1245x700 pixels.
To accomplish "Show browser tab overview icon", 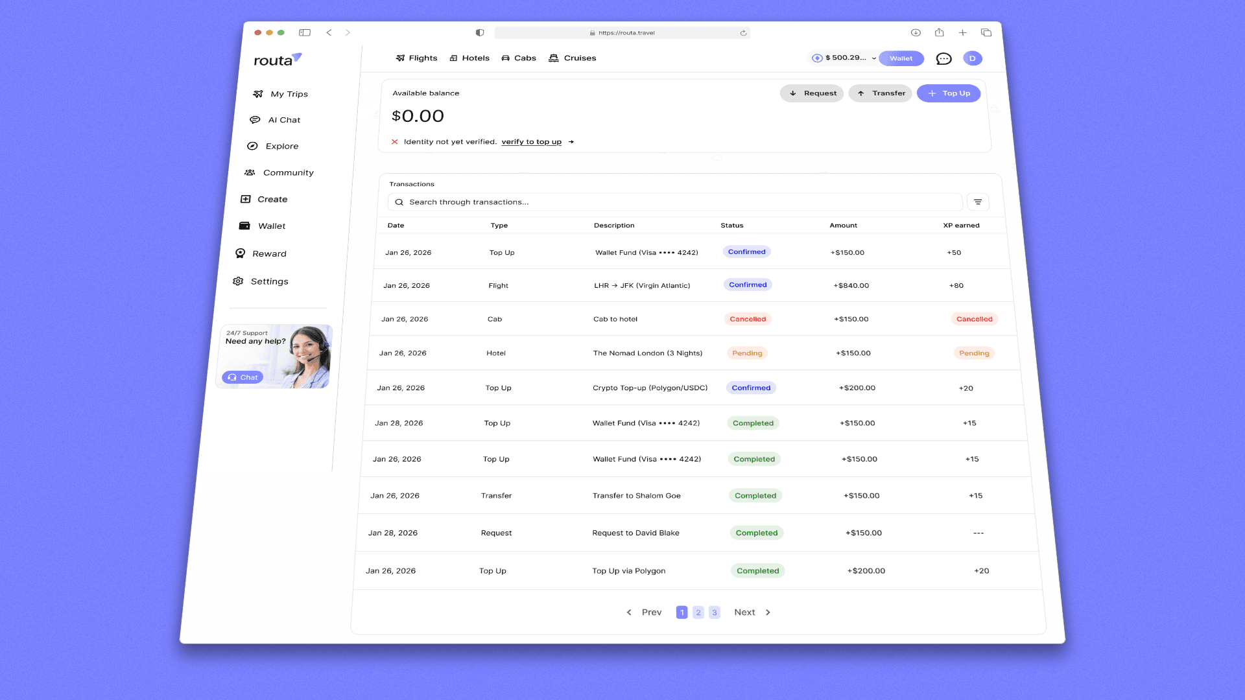I will coord(986,32).
